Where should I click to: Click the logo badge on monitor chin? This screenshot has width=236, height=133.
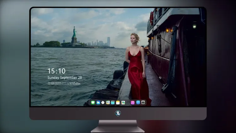118,113
